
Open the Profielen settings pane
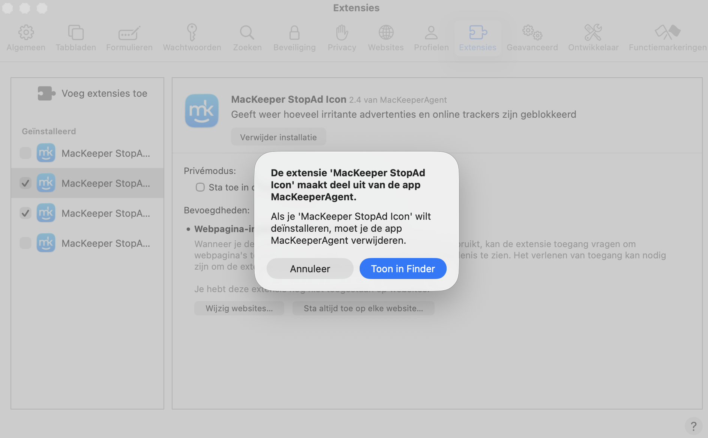tap(431, 37)
